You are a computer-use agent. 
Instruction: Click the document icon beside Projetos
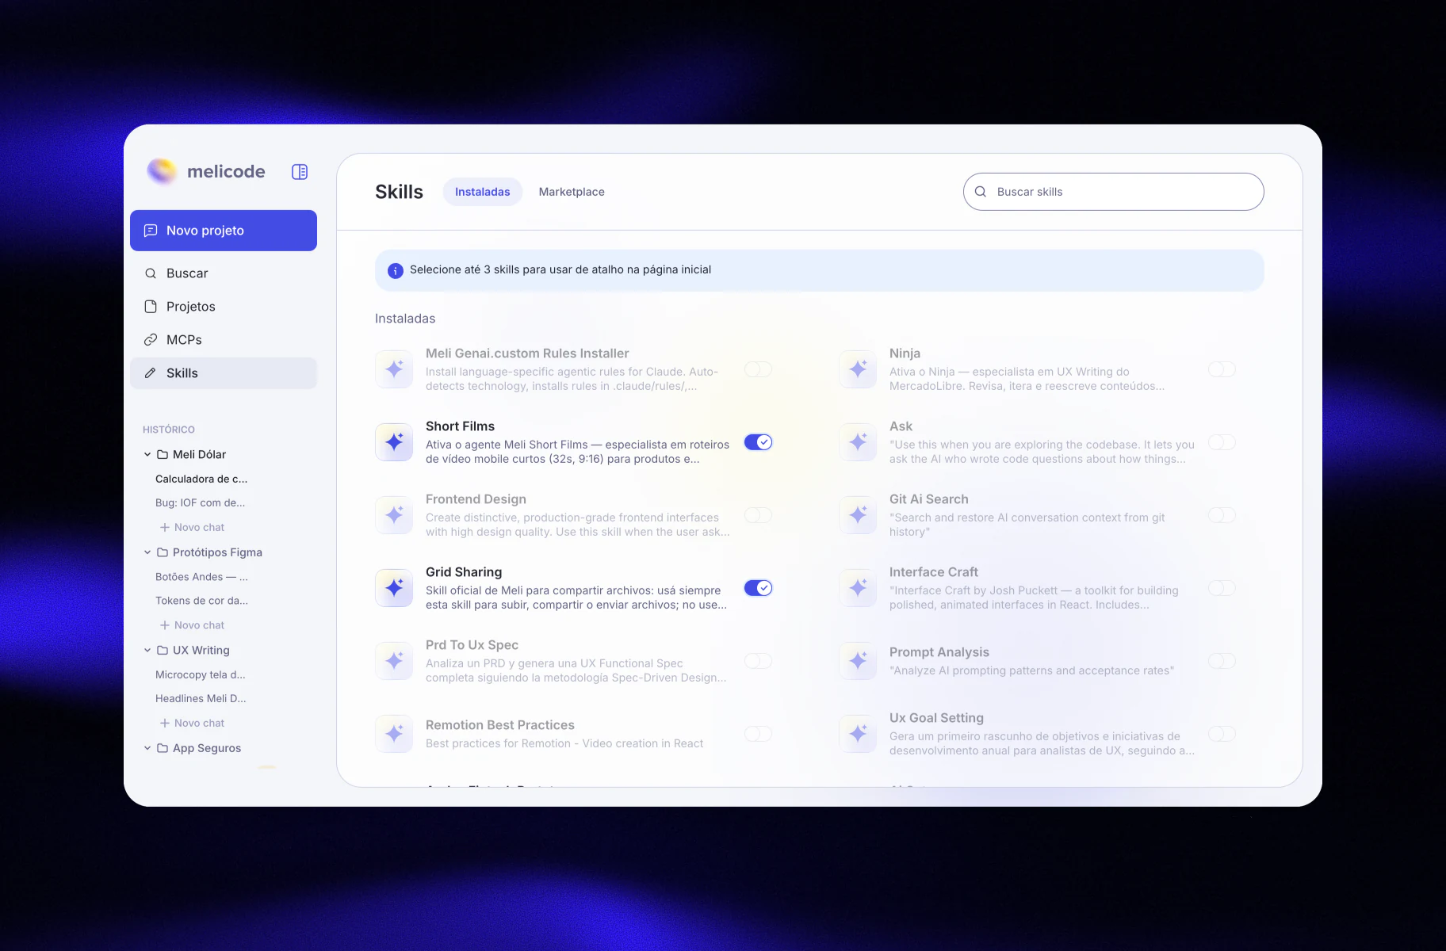click(x=151, y=307)
